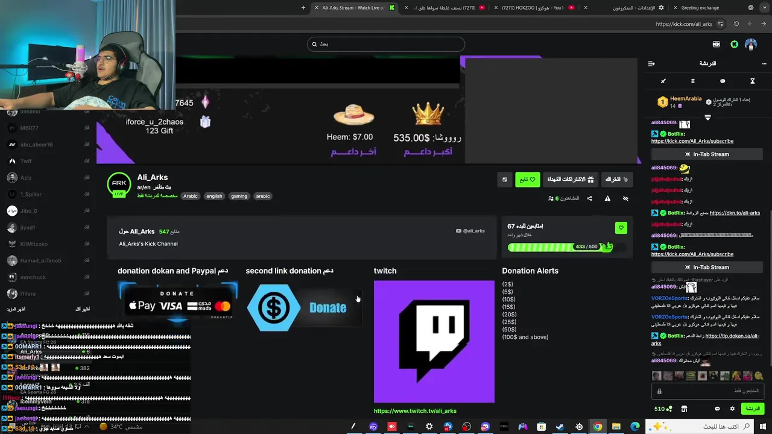Open the channel points shop icon
Screen dimensions: 772x434
coord(684,409)
